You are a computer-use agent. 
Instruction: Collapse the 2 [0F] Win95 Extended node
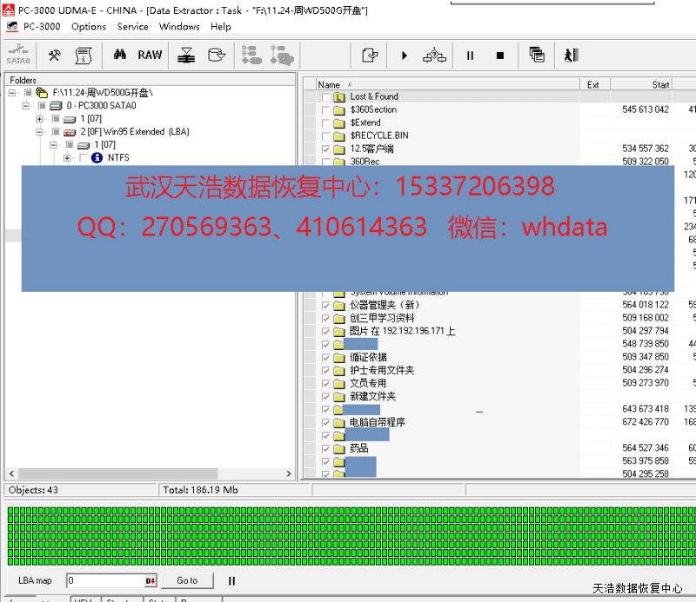tap(40, 132)
